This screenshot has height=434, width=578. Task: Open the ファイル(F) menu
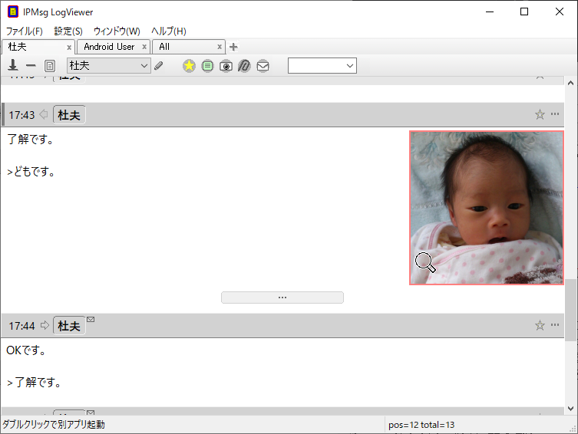pyautogui.click(x=25, y=31)
